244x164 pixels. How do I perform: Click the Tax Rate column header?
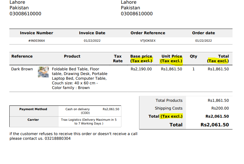point(118,59)
